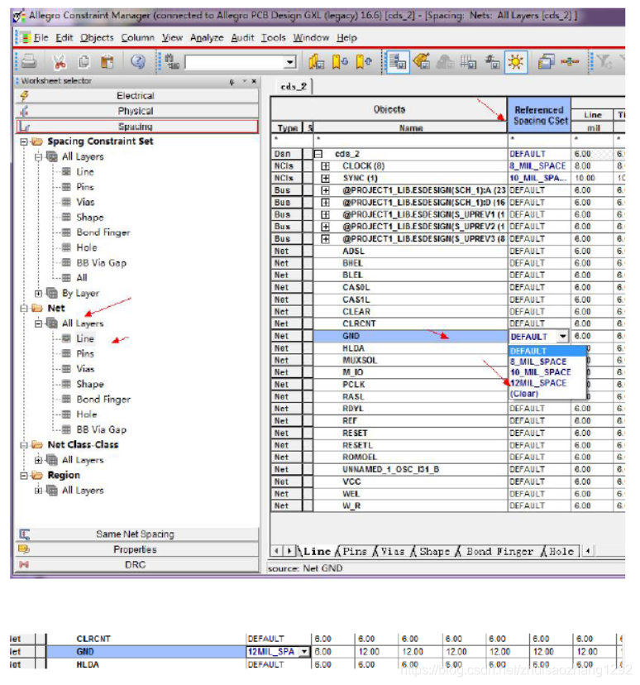Click the Copy toolbar icon
Image resolution: width=640 pixels, height=685 pixels.
pyautogui.click(x=84, y=61)
